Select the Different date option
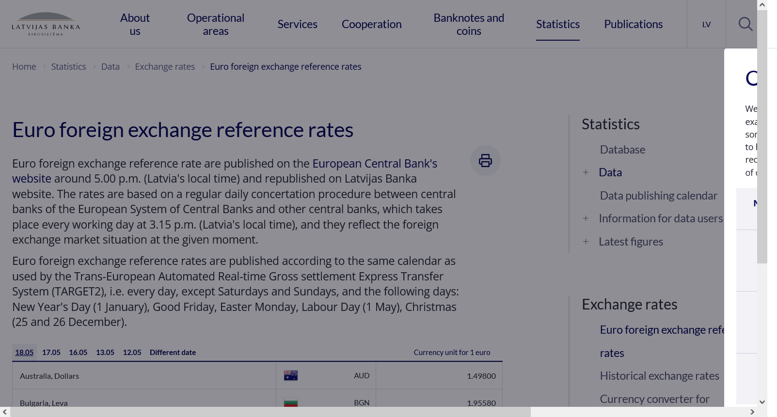This screenshot has height=417, width=777. 173,353
